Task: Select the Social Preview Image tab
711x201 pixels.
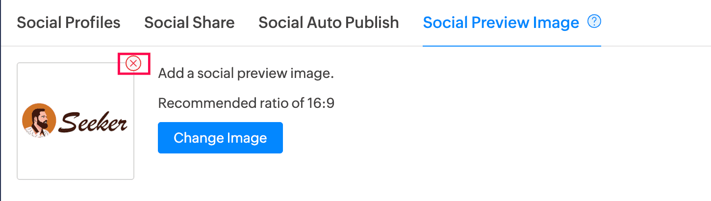Action: (x=501, y=23)
